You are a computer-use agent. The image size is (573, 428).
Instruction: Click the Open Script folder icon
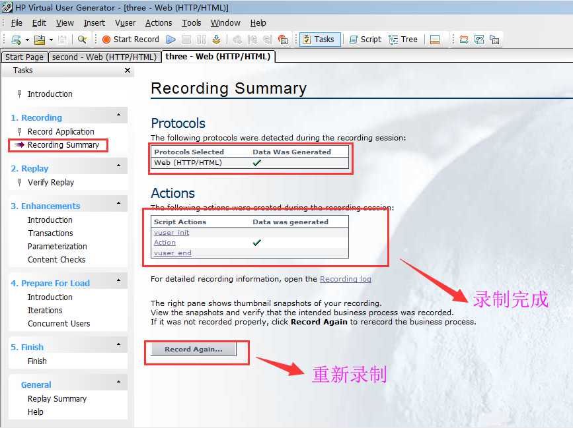40,40
